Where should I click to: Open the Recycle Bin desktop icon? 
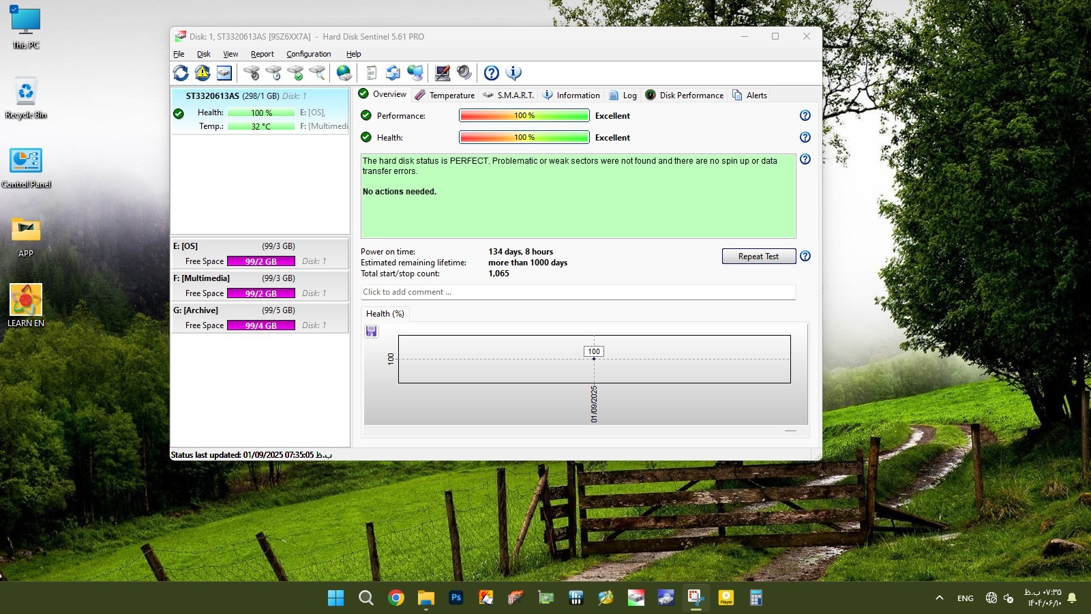(26, 98)
